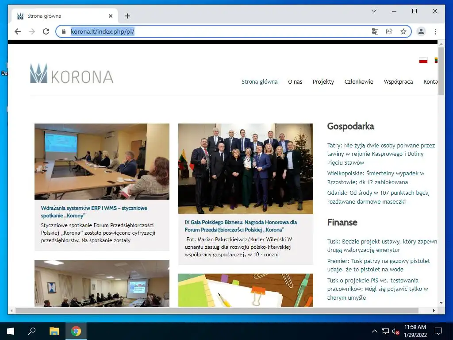
Task: Reload the page with the refresh icon
Action: coord(46,31)
